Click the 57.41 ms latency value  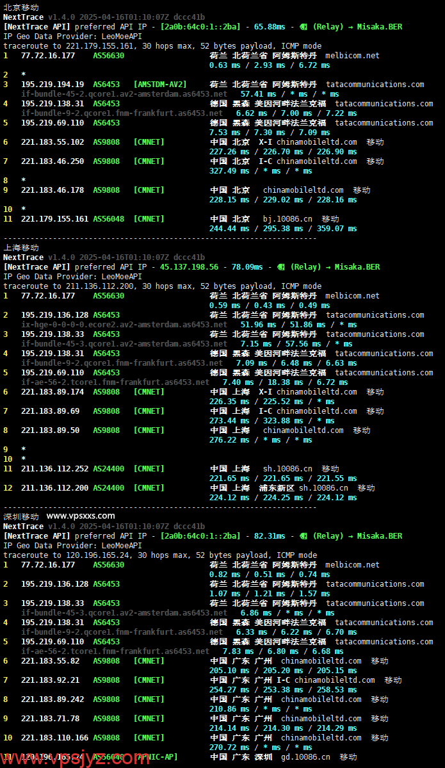pos(259,94)
